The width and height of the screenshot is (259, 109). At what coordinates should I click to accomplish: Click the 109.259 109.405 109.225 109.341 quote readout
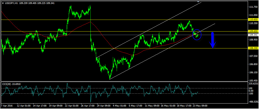coord(36,3)
